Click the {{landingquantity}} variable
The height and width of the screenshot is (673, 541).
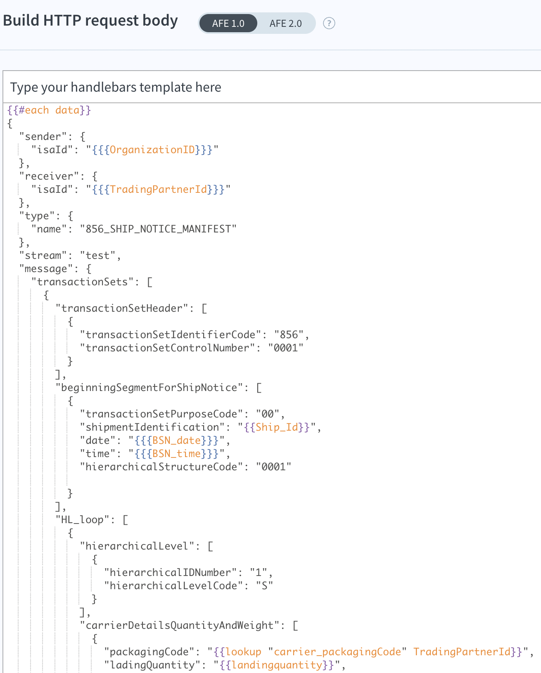[x=276, y=665]
